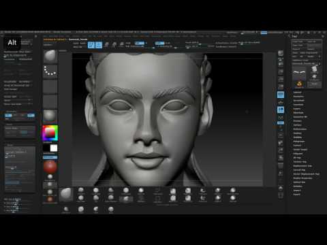Viewport: 327px width, 245px height.
Task: Click the Xpose icon at right shelf bottom
Action: pyautogui.click(x=281, y=195)
